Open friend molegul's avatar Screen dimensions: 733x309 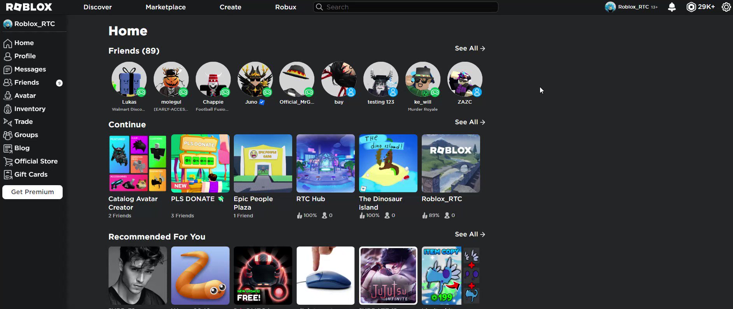pos(171,79)
